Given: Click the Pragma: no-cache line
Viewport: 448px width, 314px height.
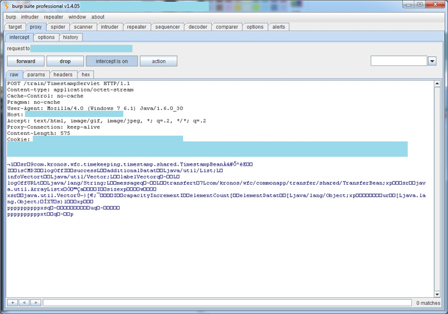Looking at the screenshot, I should (34, 102).
